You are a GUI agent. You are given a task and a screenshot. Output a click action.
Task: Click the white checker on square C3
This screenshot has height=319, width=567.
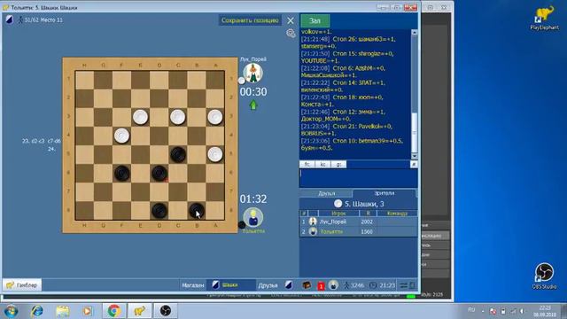[177, 117]
